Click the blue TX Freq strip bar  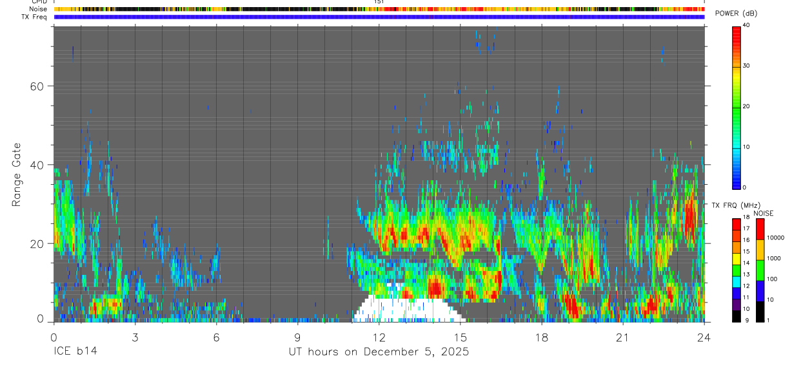click(379, 17)
